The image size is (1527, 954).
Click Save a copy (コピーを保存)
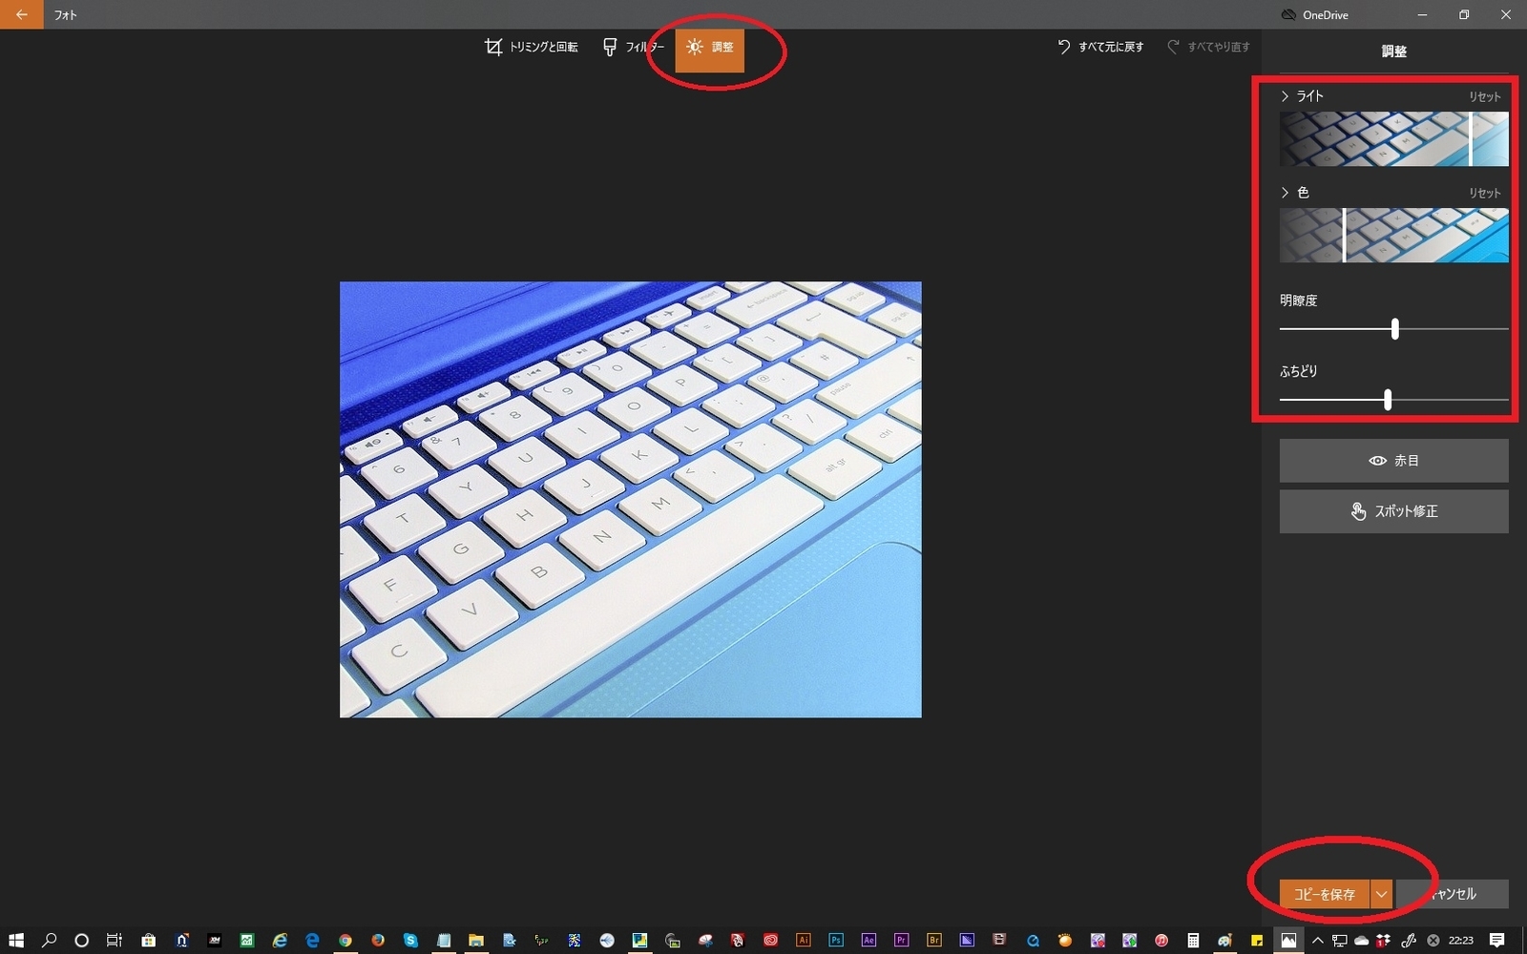tap(1324, 894)
